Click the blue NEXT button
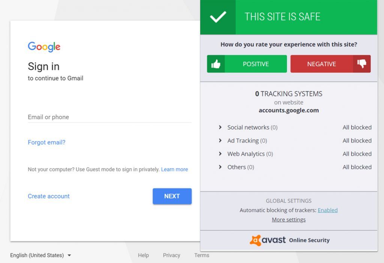384x263 pixels. tap(172, 196)
